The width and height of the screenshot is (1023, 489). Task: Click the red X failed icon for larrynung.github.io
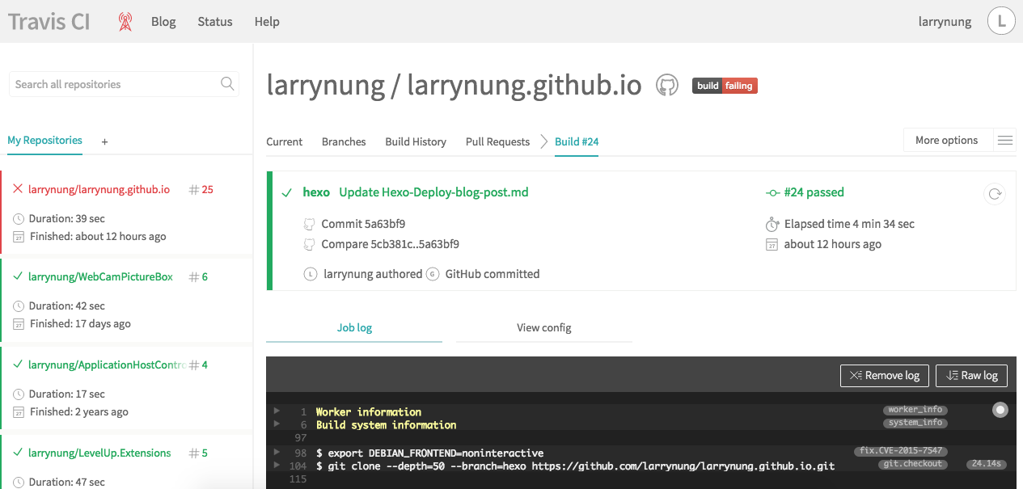pos(18,189)
